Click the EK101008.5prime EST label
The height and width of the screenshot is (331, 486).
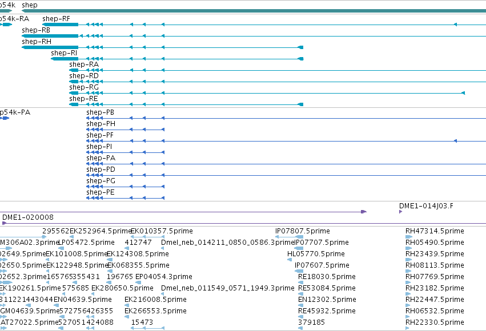(x=77, y=254)
